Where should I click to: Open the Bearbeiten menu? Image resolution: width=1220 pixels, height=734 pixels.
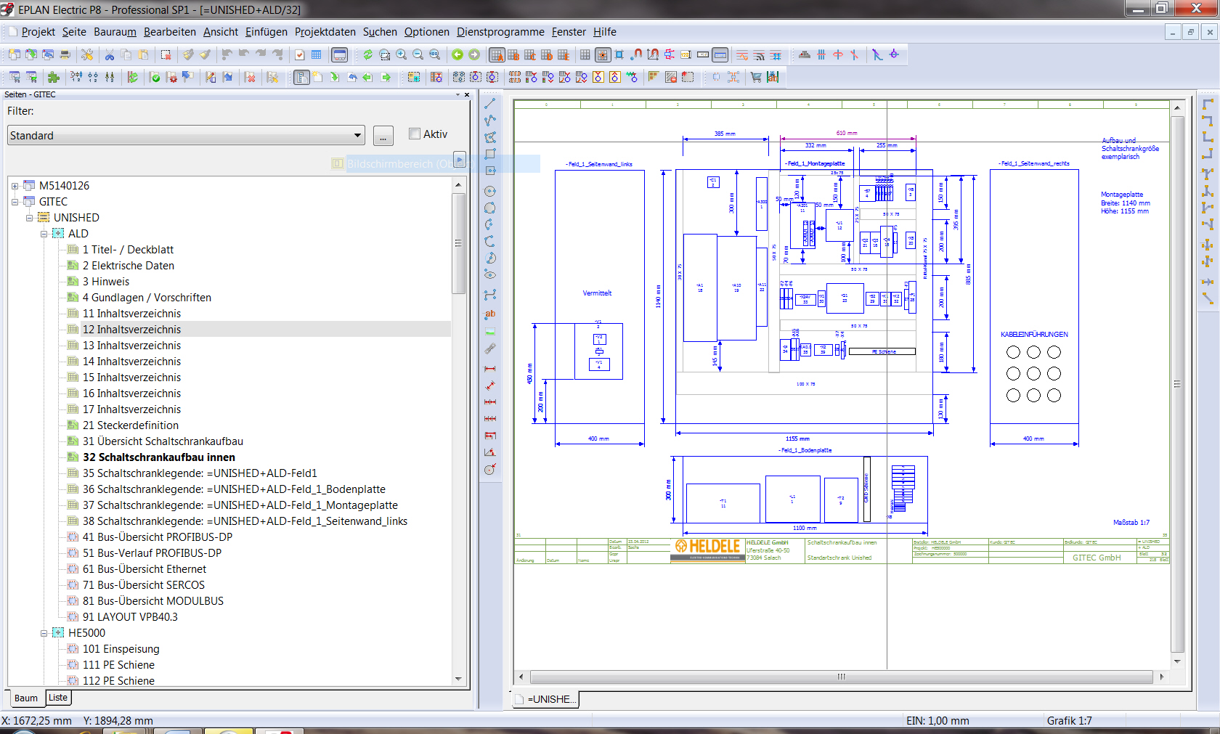click(170, 32)
